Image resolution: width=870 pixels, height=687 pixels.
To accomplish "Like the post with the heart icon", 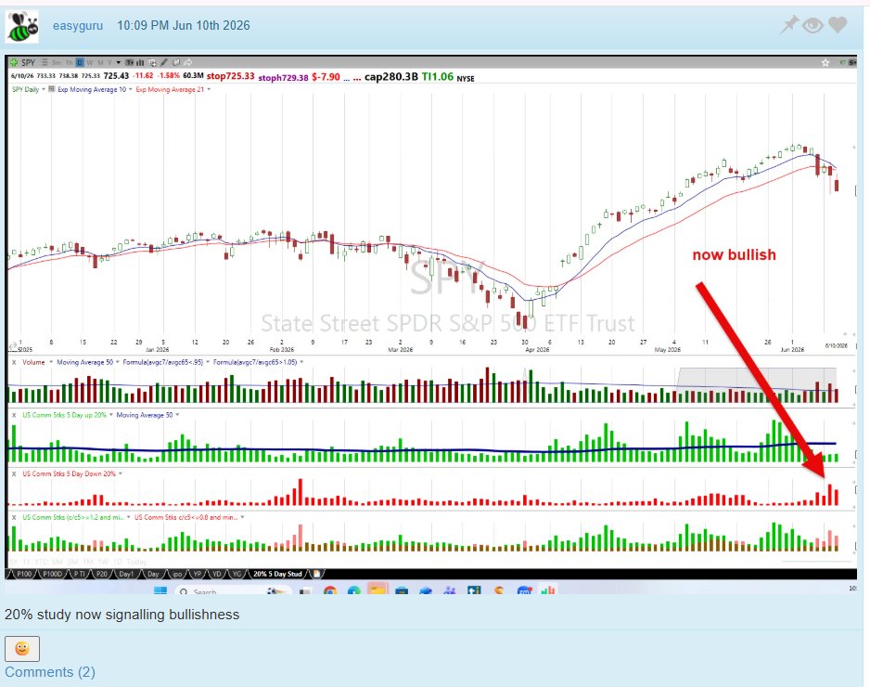I will pyautogui.click(x=838, y=25).
